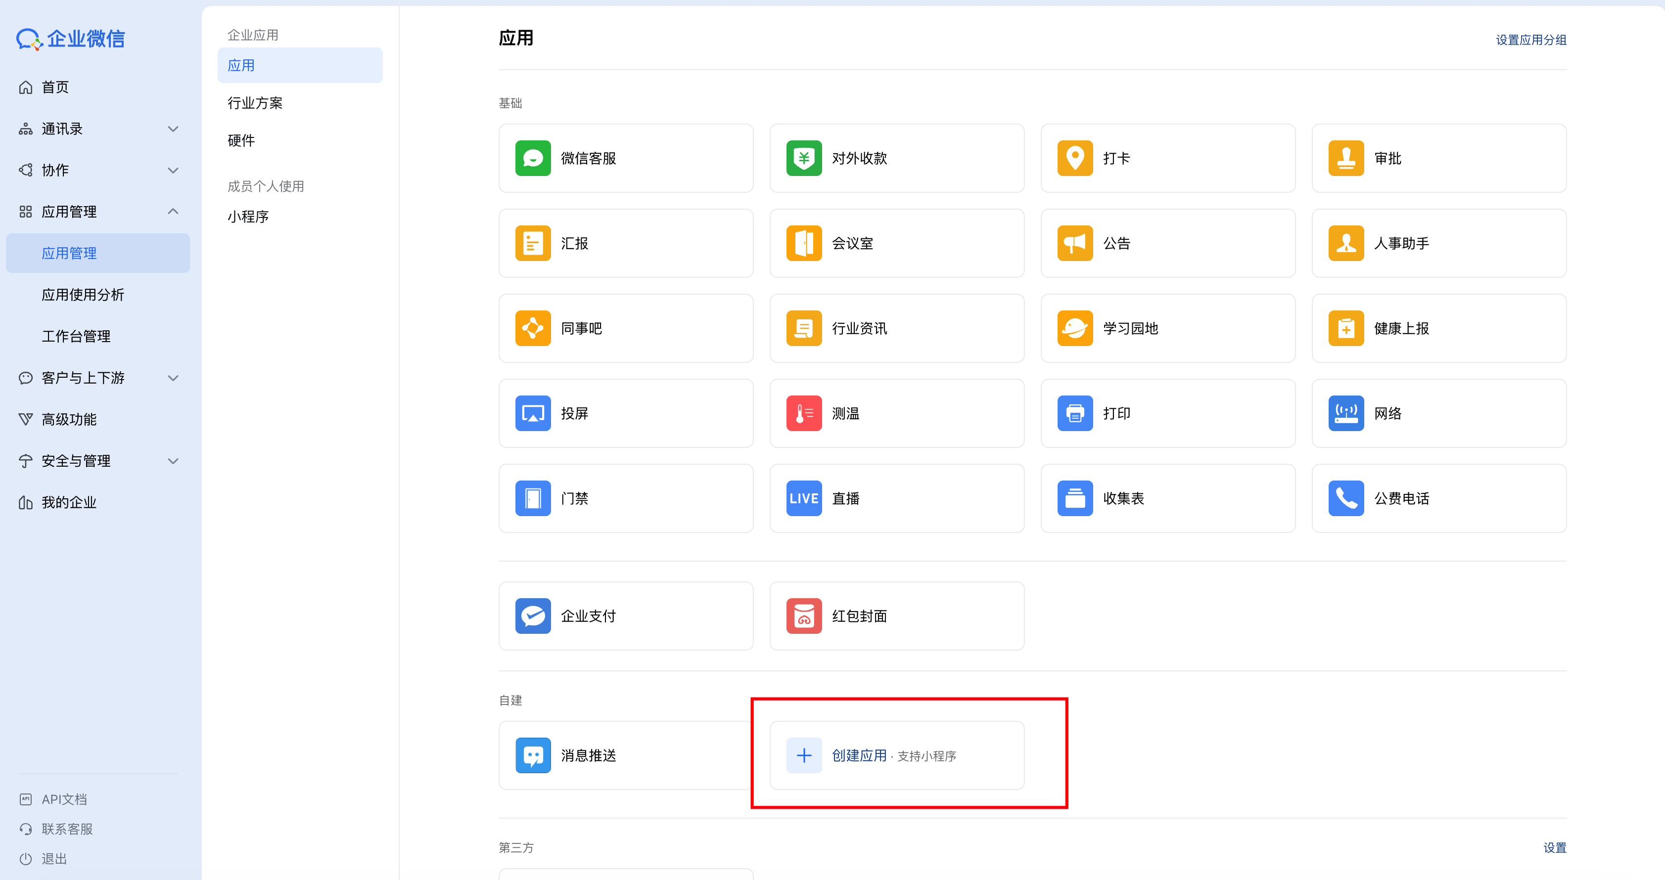
Task: Click the 审批 stamp icon
Action: pyautogui.click(x=1346, y=158)
